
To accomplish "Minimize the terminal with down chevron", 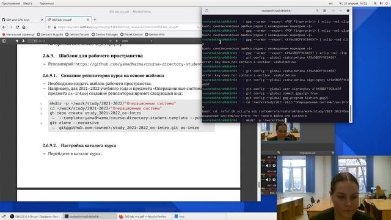I will tap(333, 11).
